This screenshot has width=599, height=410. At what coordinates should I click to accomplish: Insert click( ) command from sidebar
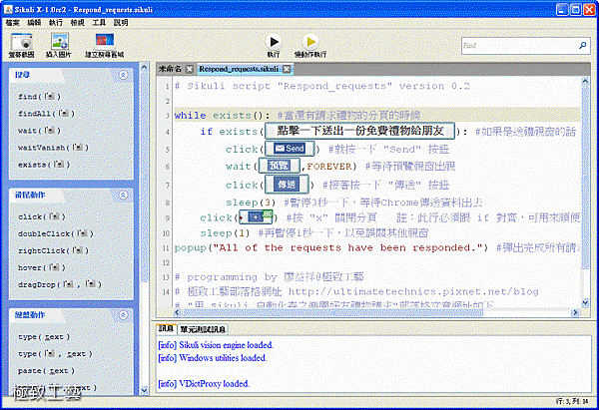click(x=42, y=216)
